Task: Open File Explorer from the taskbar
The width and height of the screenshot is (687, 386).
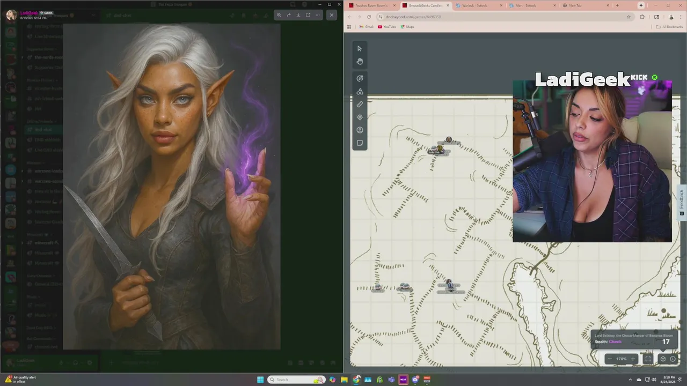Action: 344,380
